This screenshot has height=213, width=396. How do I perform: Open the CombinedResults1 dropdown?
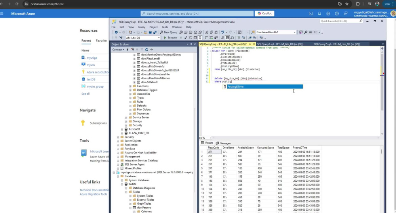click(x=295, y=33)
